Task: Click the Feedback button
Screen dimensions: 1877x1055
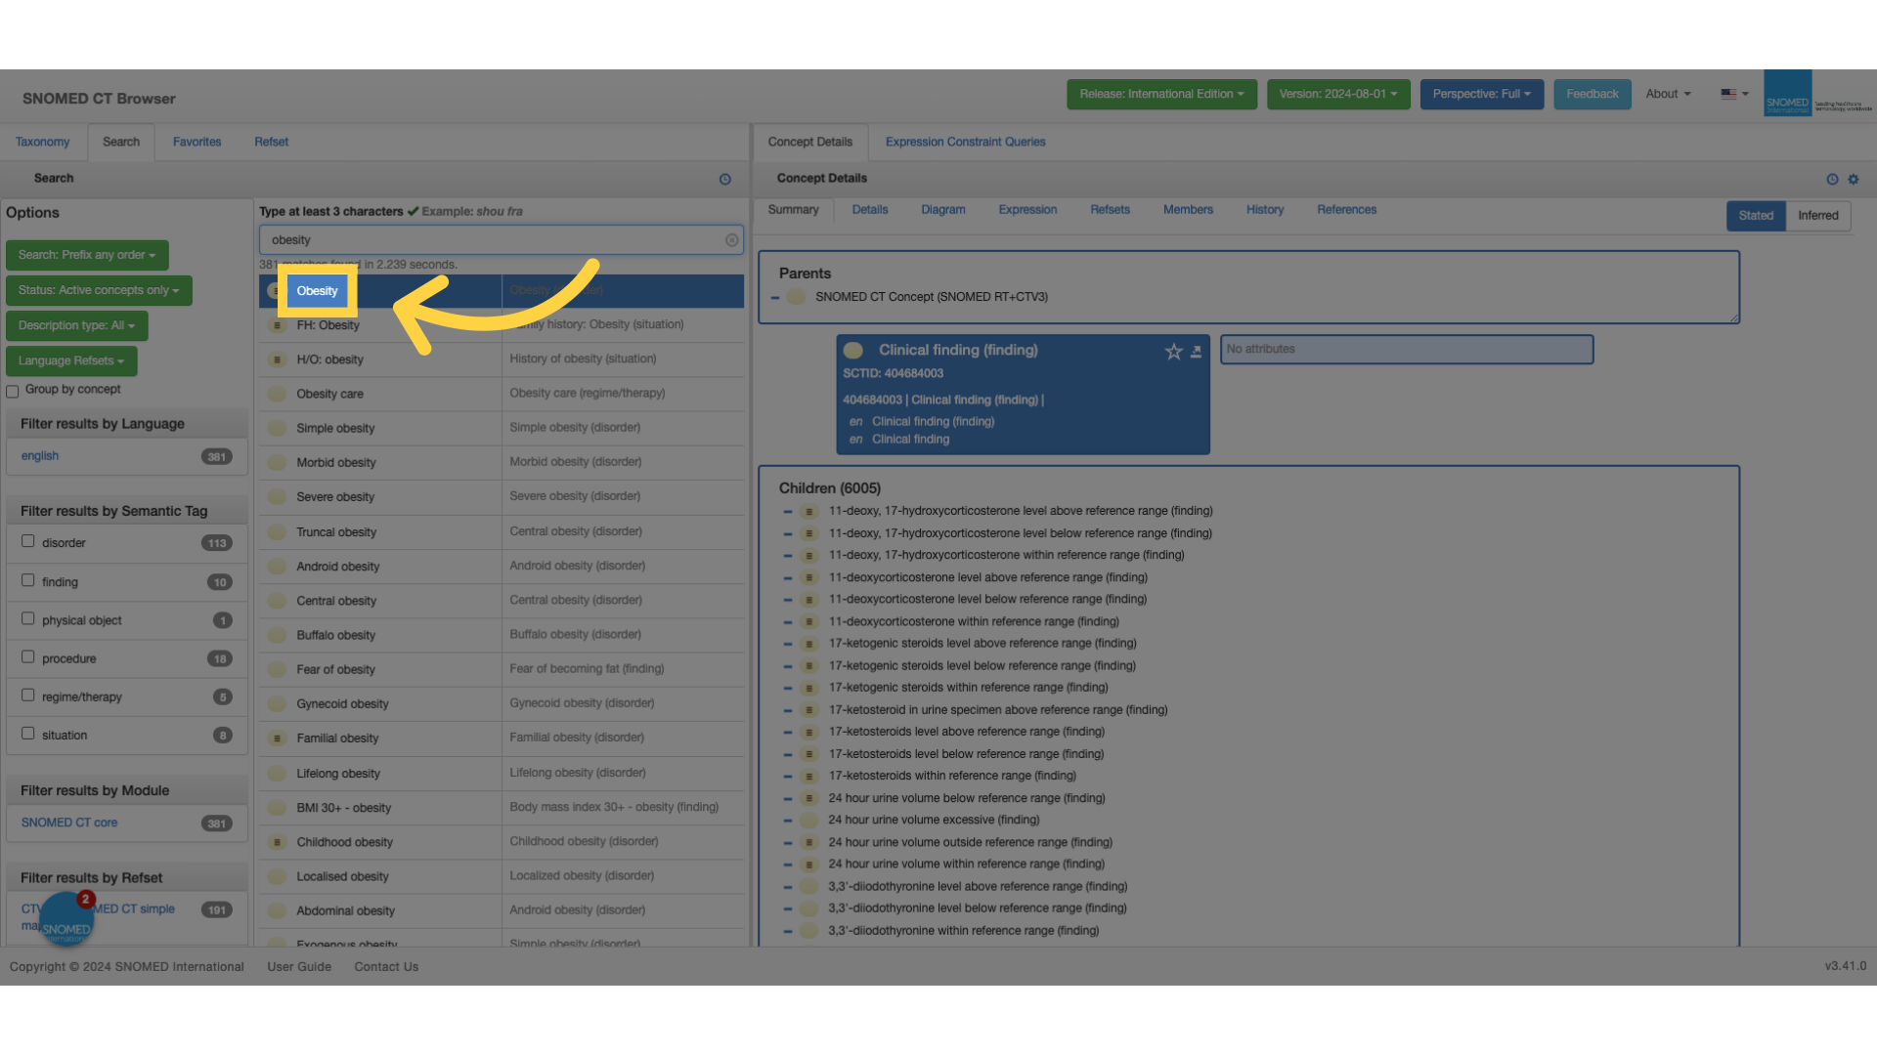Action: pyautogui.click(x=1592, y=95)
